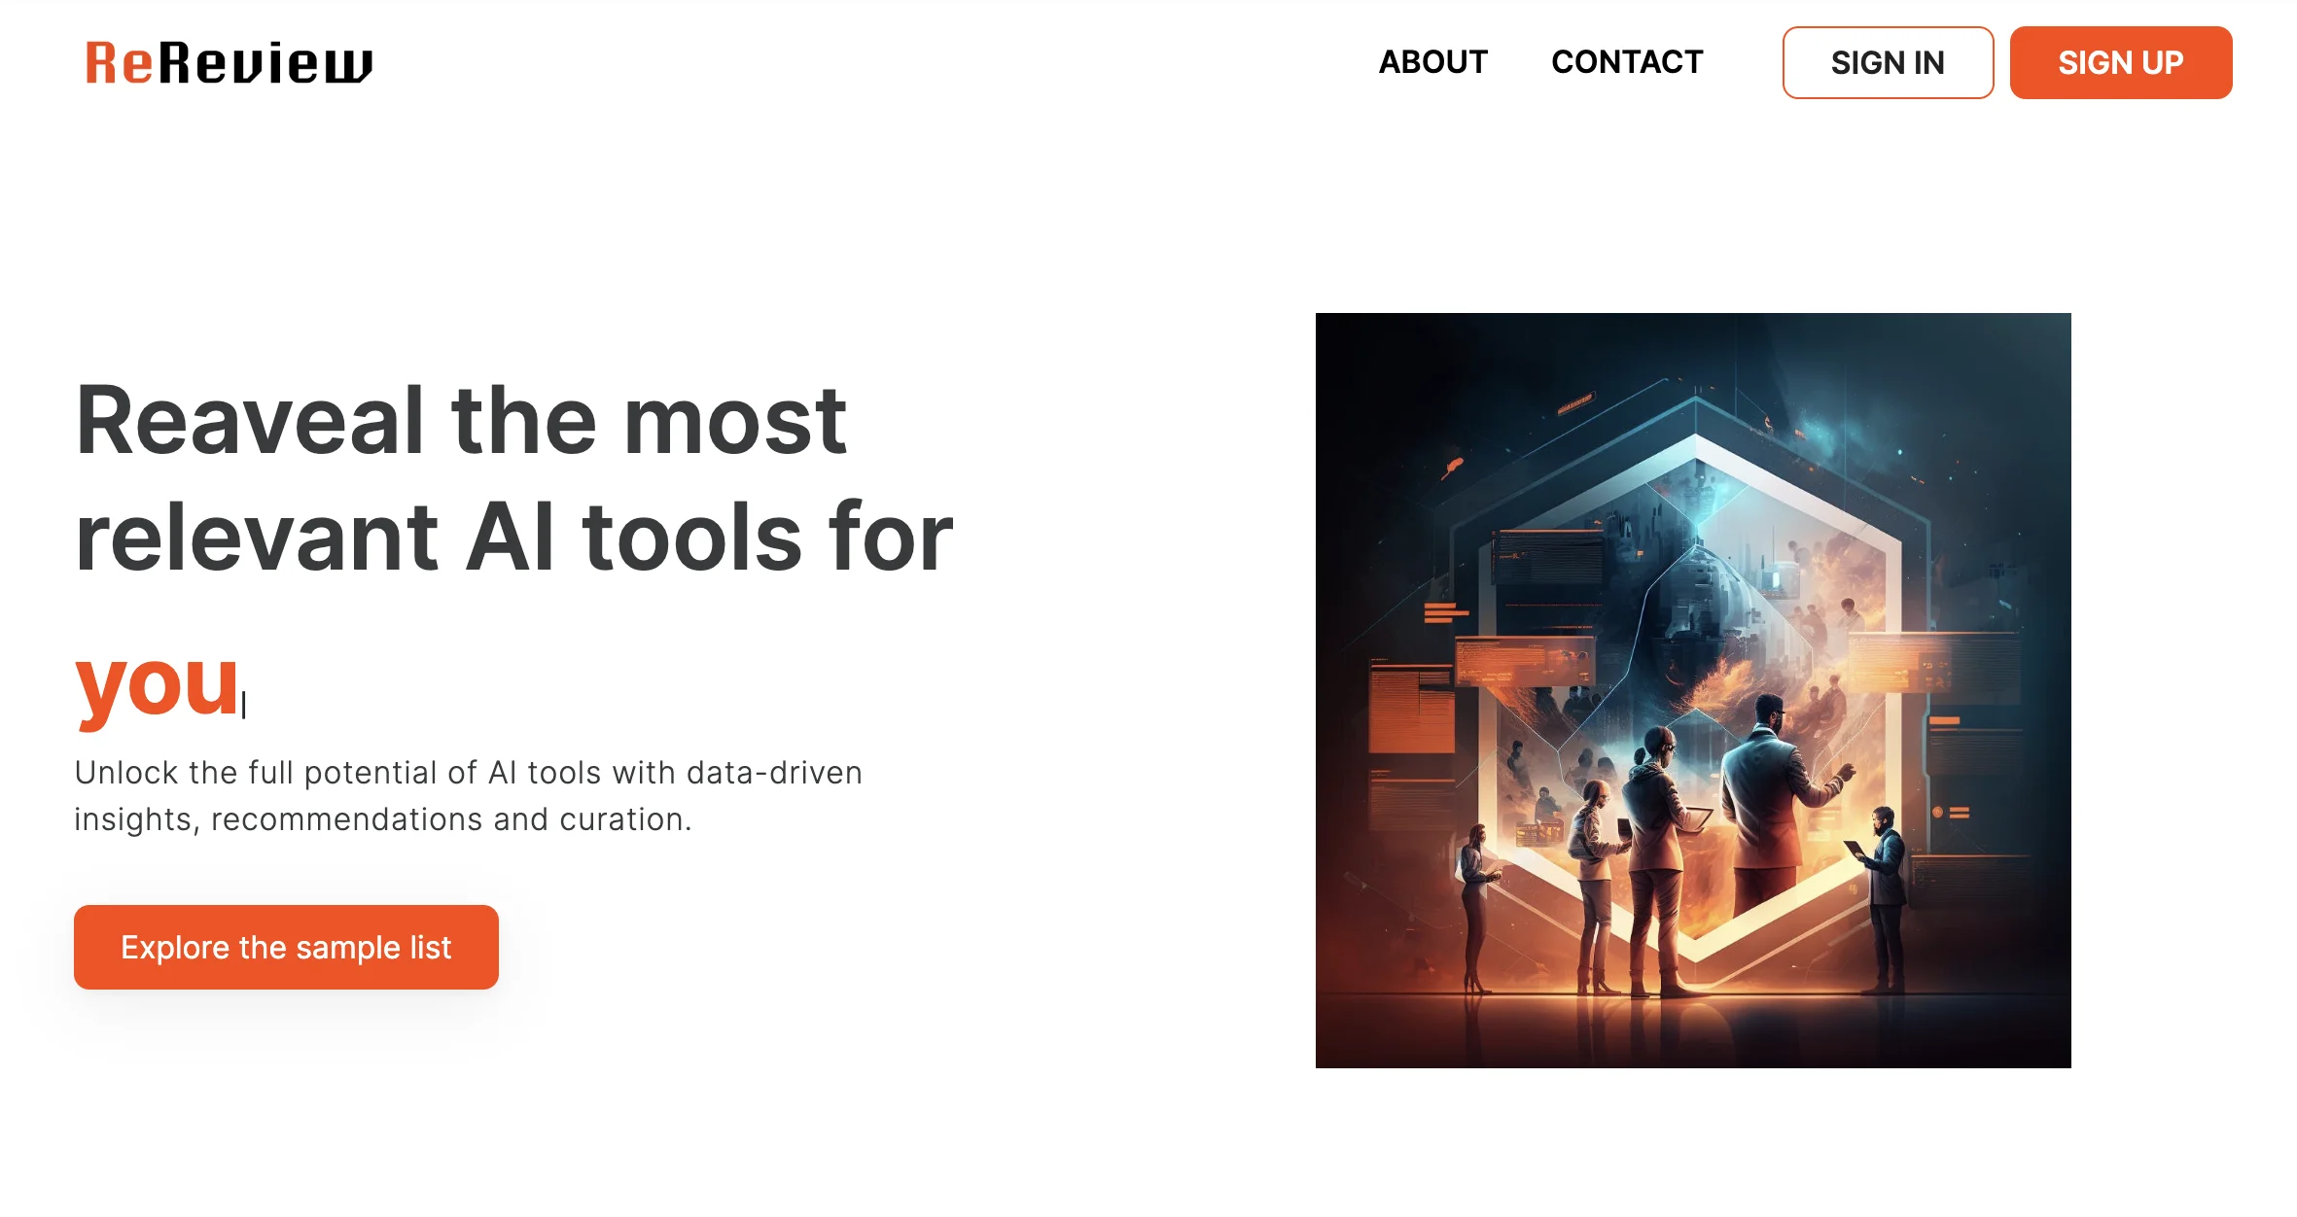
Task: Click the "relevant AI tools for" headline line
Action: (513, 538)
